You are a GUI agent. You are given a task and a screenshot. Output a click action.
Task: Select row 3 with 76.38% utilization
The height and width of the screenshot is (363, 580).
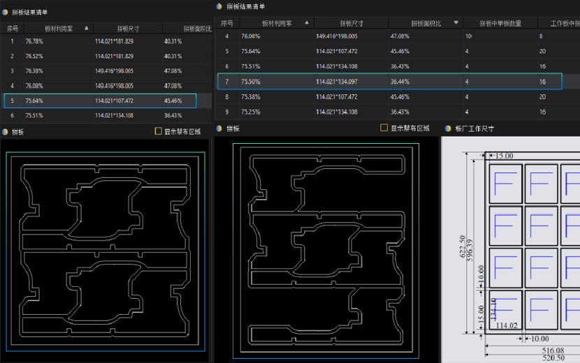click(106, 71)
